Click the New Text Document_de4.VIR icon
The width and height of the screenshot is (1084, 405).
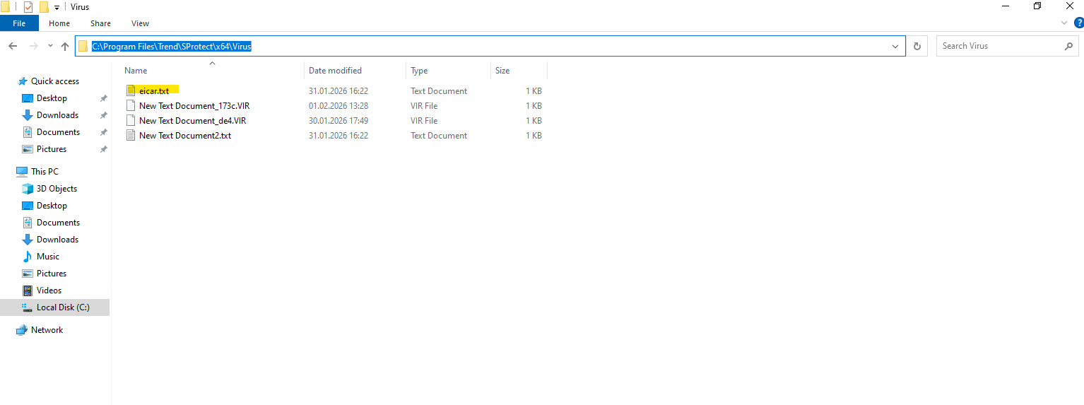click(130, 121)
